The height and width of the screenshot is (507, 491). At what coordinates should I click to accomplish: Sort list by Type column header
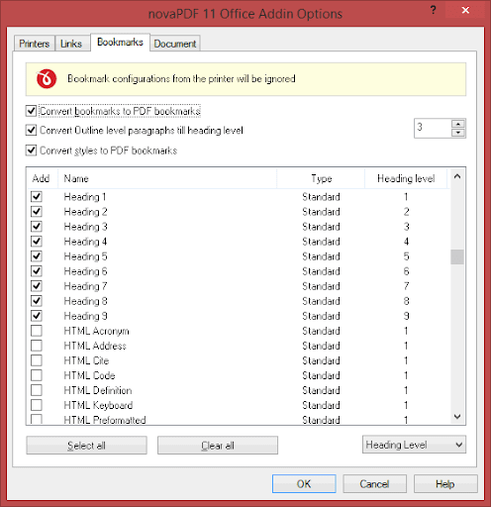coord(321,178)
